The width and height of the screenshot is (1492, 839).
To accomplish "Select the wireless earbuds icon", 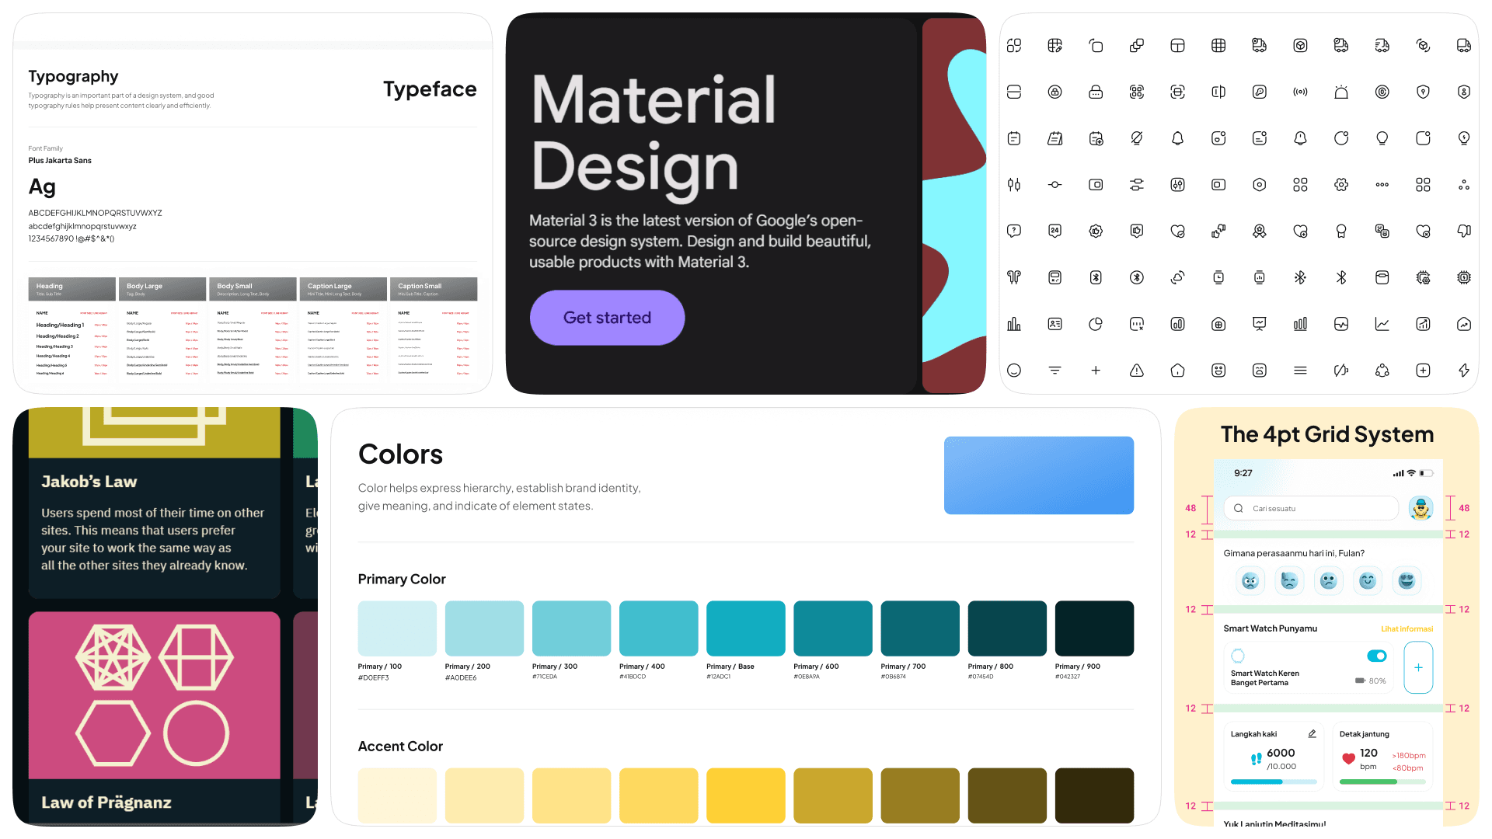I will (x=1014, y=277).
